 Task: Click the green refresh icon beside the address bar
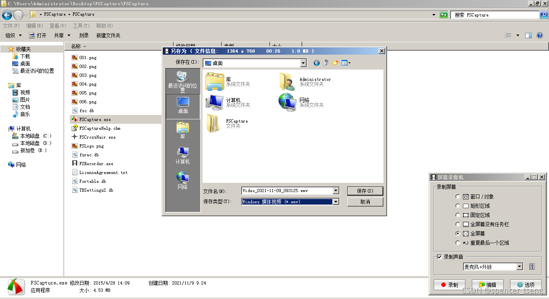pos(444,14)
